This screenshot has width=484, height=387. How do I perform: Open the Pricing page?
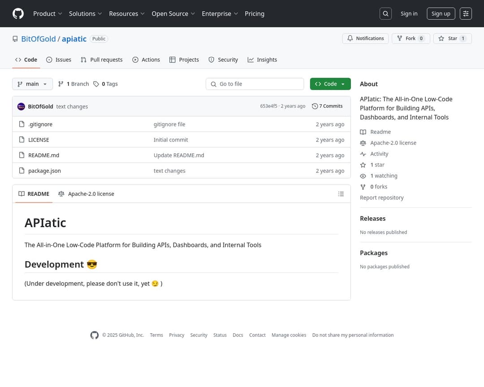click(255, 13)
